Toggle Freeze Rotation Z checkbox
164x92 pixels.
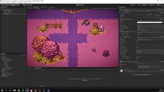(137, 58)
